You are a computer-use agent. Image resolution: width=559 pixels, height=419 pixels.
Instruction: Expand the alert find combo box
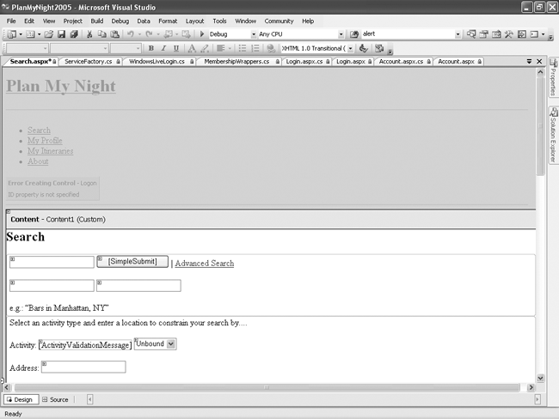(458, 34)
